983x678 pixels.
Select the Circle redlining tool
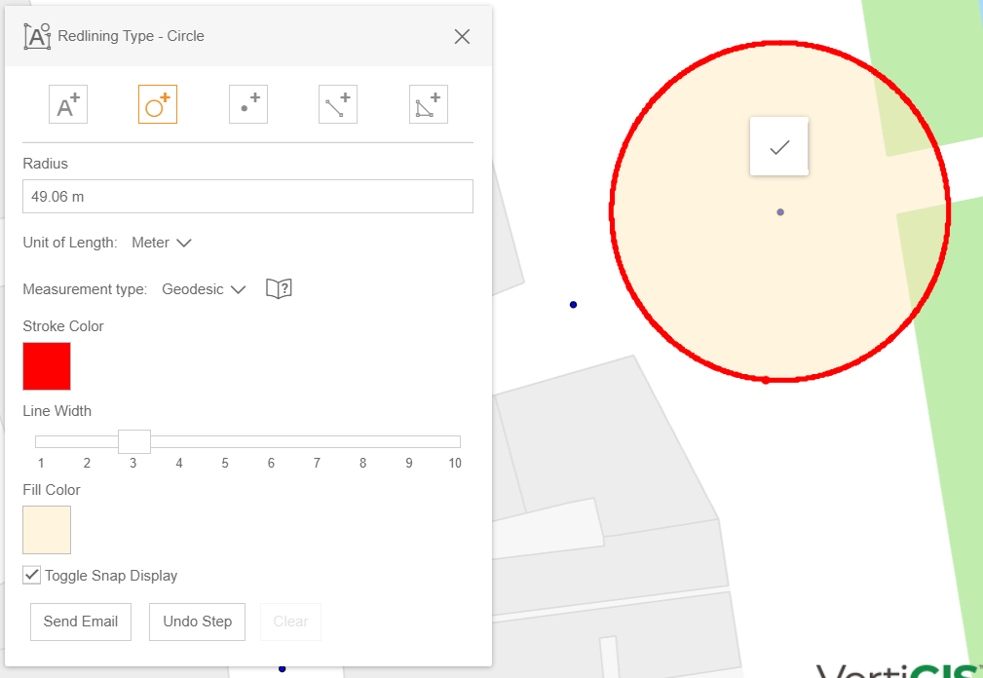(x=157, y=104)
